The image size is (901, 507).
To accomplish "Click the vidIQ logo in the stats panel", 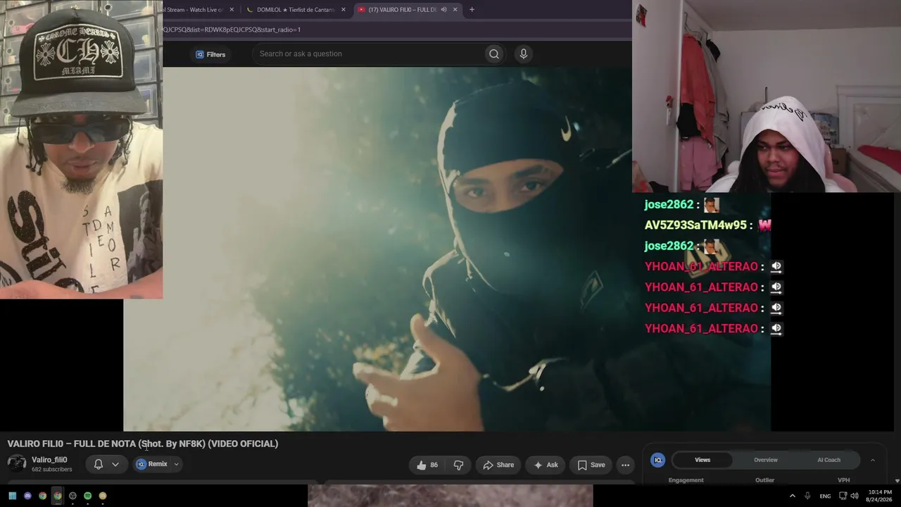I will pos(658,460).
